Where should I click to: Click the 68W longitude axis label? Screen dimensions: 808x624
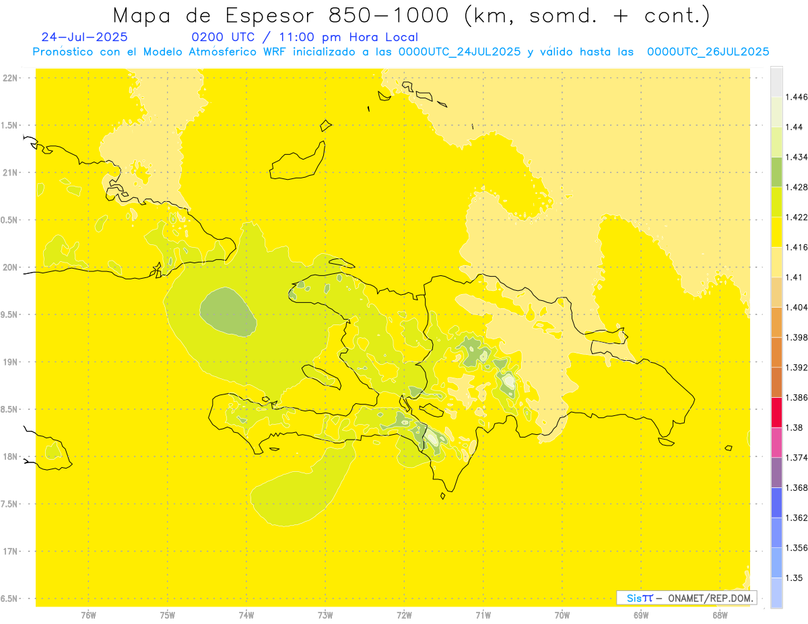pos(720,615)
